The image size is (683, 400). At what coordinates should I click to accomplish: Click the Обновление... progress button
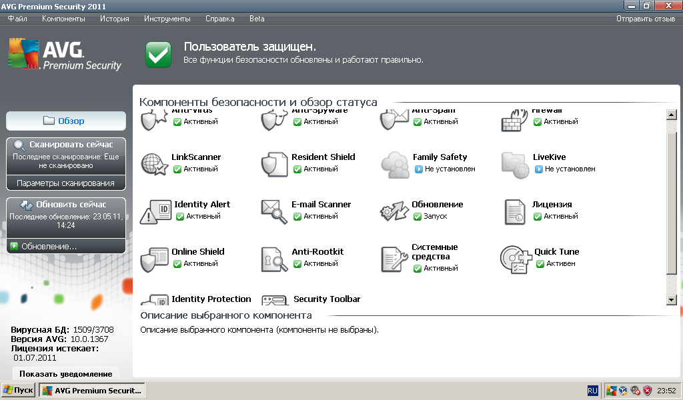(66, 247)
